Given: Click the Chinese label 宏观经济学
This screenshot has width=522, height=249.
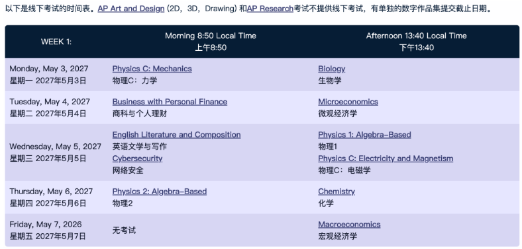Looking at the screenshot, I should 338,236.
